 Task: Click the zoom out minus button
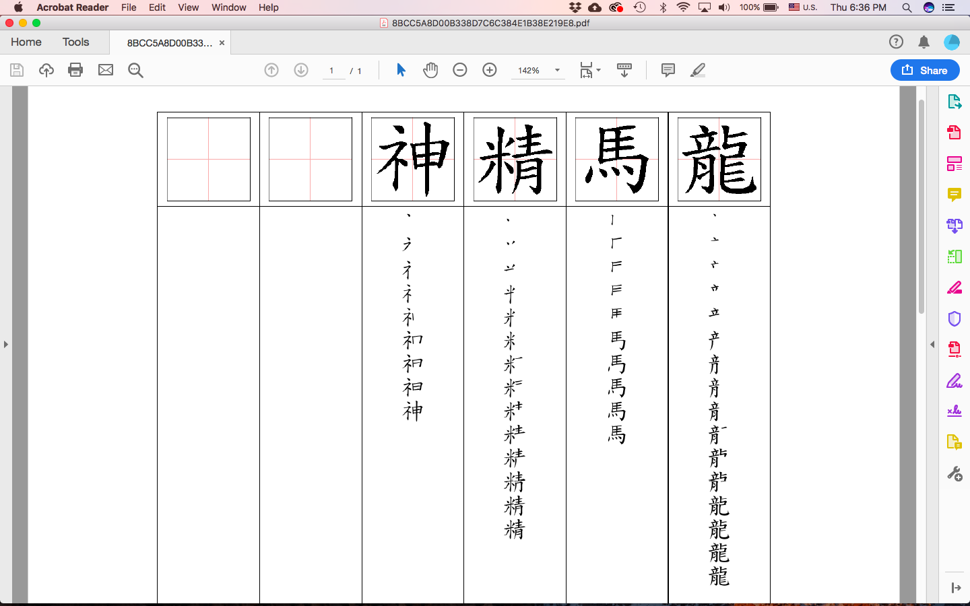(x=460, y=70)
